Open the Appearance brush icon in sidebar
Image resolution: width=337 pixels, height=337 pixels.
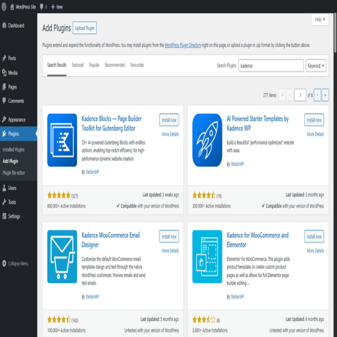(4, 119)
